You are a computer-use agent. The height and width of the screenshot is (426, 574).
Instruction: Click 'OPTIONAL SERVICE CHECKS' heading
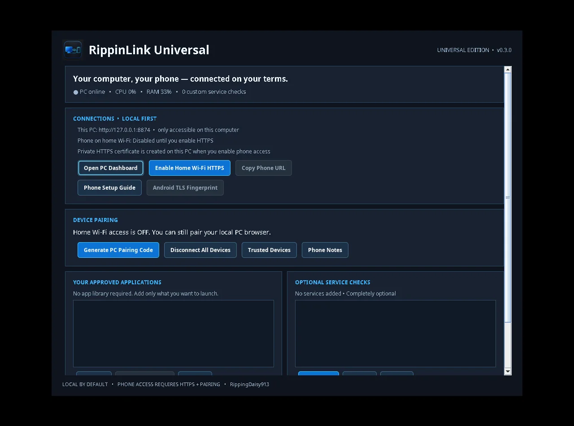tap(333, 283)
